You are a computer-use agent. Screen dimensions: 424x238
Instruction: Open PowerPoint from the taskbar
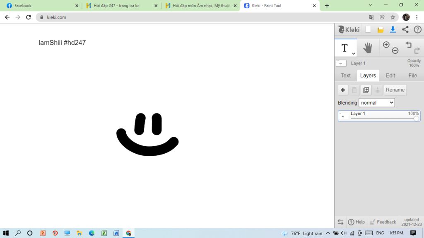[x=43, y=233]
